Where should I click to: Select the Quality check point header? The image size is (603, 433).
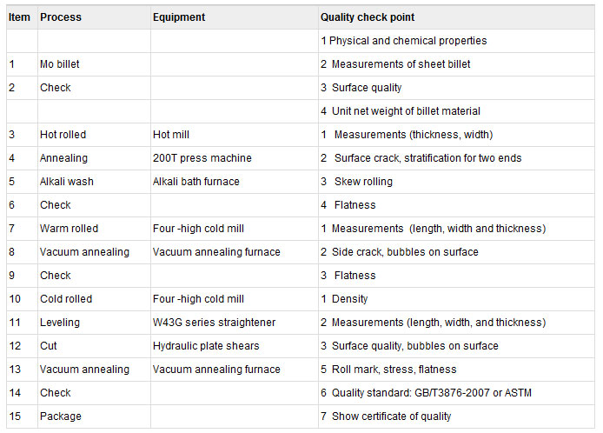[456, 17]
